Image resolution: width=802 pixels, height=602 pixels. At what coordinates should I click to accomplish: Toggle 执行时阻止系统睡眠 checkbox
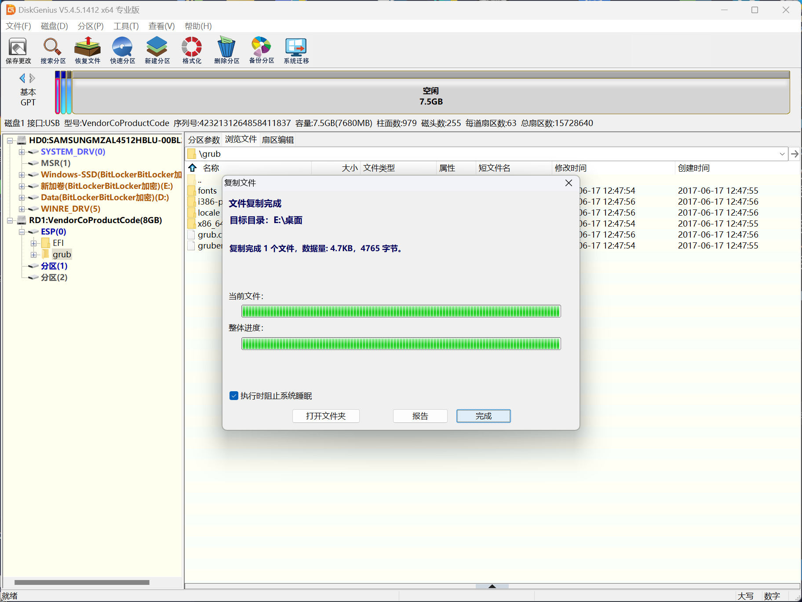(x=234, y=396)
